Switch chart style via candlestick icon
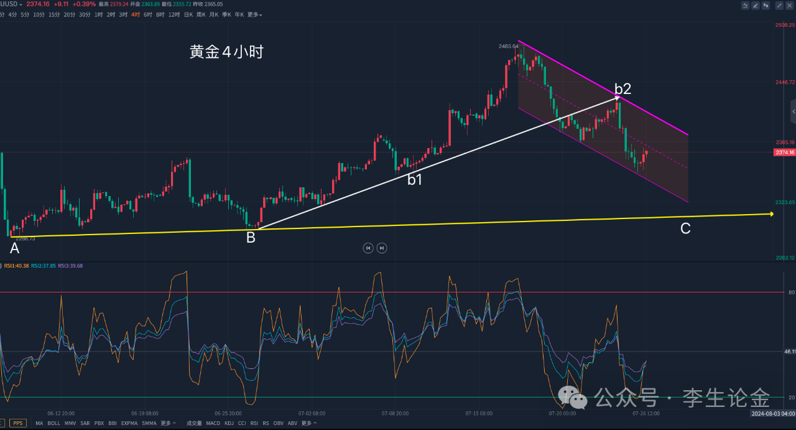The image size is (796, 430). click(766, 5)
